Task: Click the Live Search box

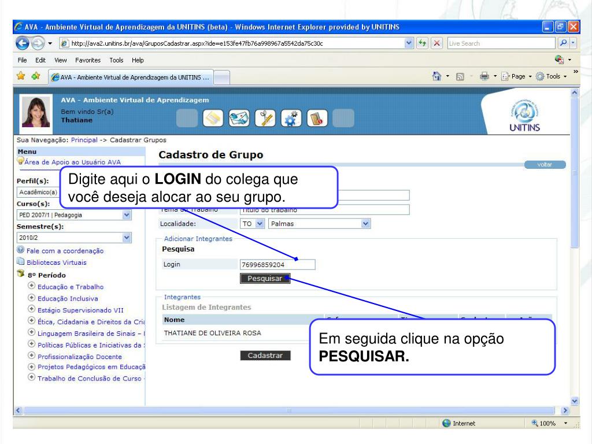Action: (501, 43)
